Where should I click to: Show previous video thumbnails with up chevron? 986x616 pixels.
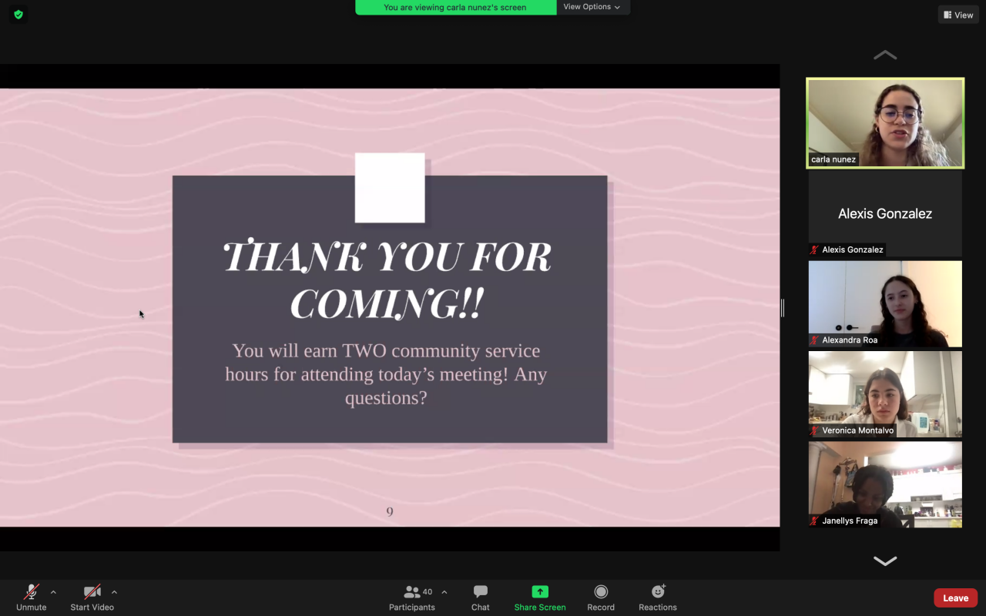tap(885, 55)
